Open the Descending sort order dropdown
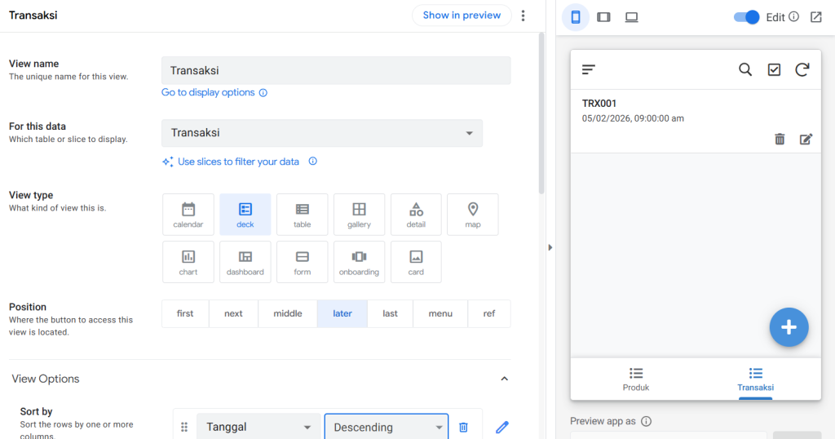The image size is (835, 439). 386,428
